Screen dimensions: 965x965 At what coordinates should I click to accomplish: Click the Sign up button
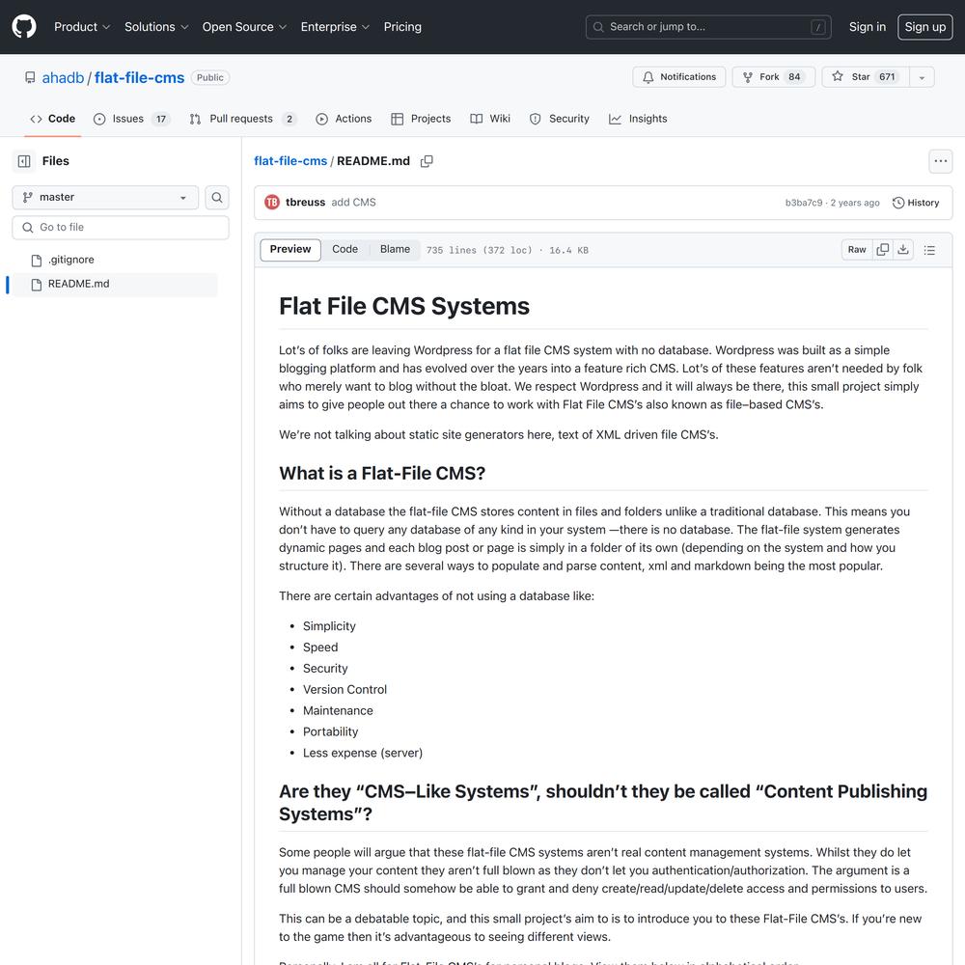pyautogui.click(x=925, y=27)
